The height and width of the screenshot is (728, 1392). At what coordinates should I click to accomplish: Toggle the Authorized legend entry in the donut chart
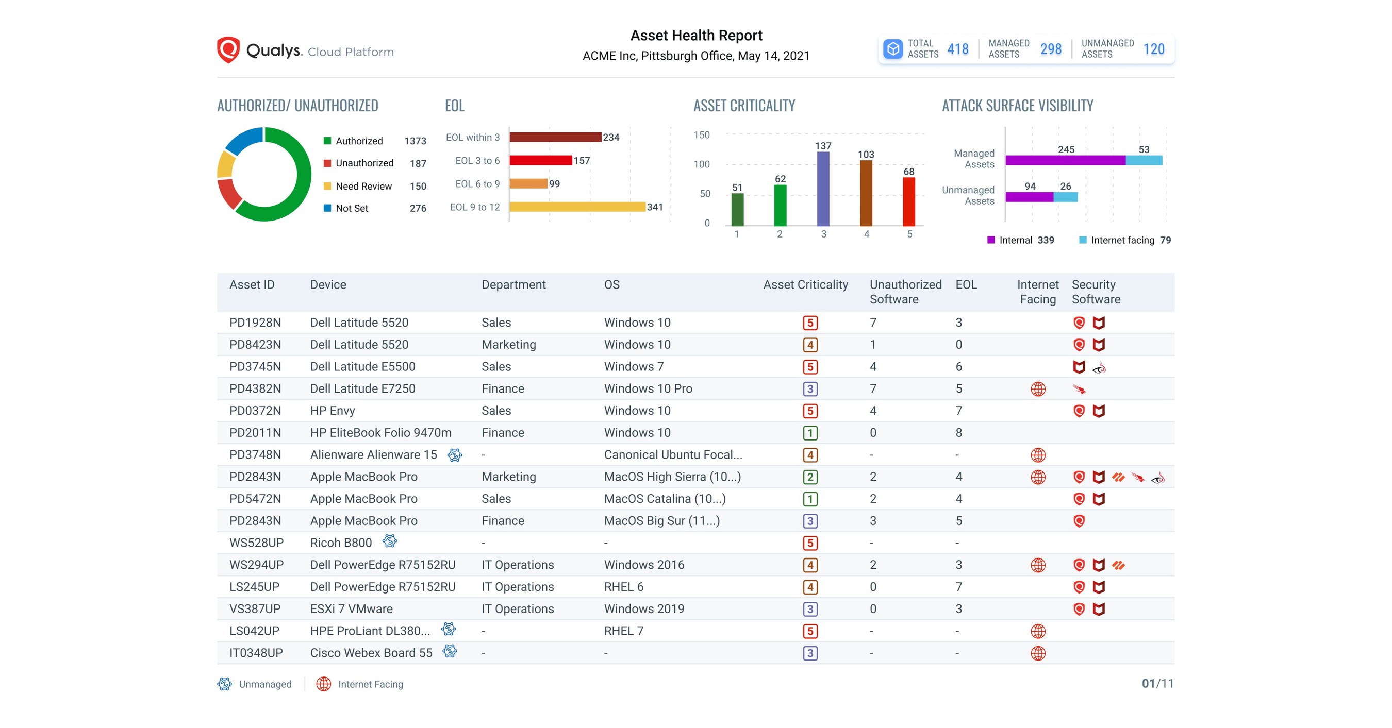pyautogui.click(x=358, y=141)
